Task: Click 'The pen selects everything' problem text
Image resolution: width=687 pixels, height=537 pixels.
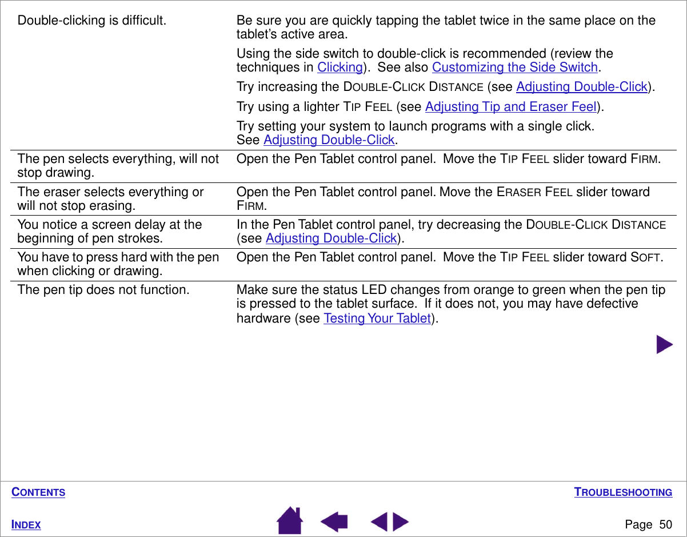Action: click(x=118, y=165)
